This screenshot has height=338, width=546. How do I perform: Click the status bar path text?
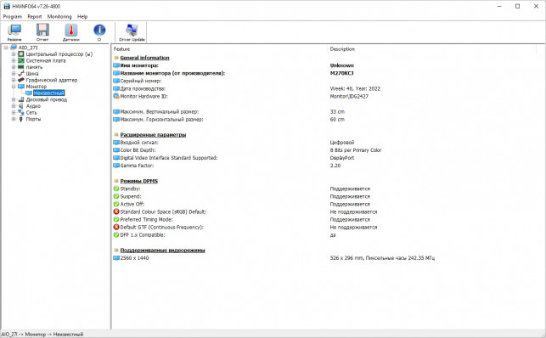coord(42,334)
